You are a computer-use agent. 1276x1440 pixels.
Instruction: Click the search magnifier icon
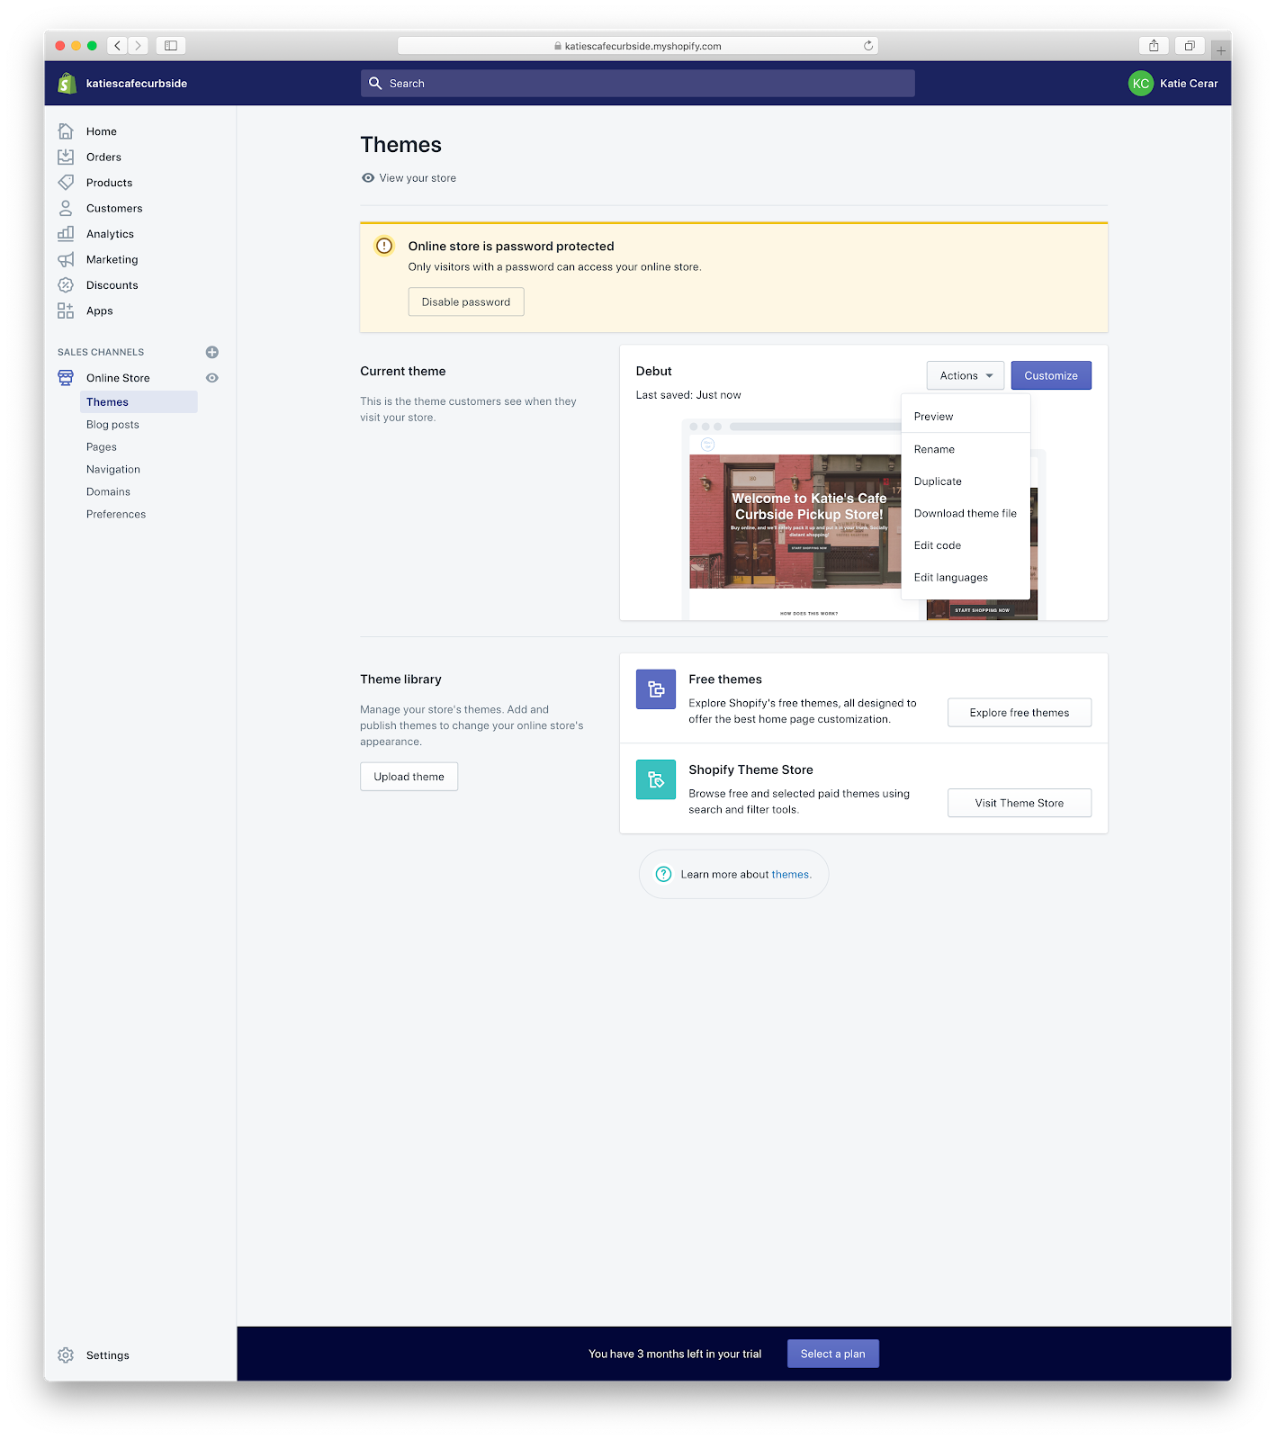click(375, 83)
